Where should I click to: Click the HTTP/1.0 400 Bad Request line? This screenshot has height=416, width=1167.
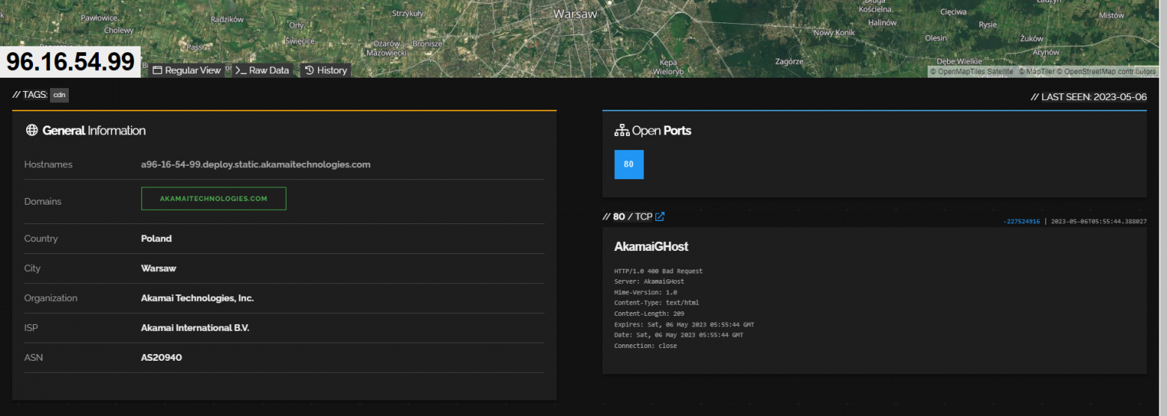(x=658, y=271)
